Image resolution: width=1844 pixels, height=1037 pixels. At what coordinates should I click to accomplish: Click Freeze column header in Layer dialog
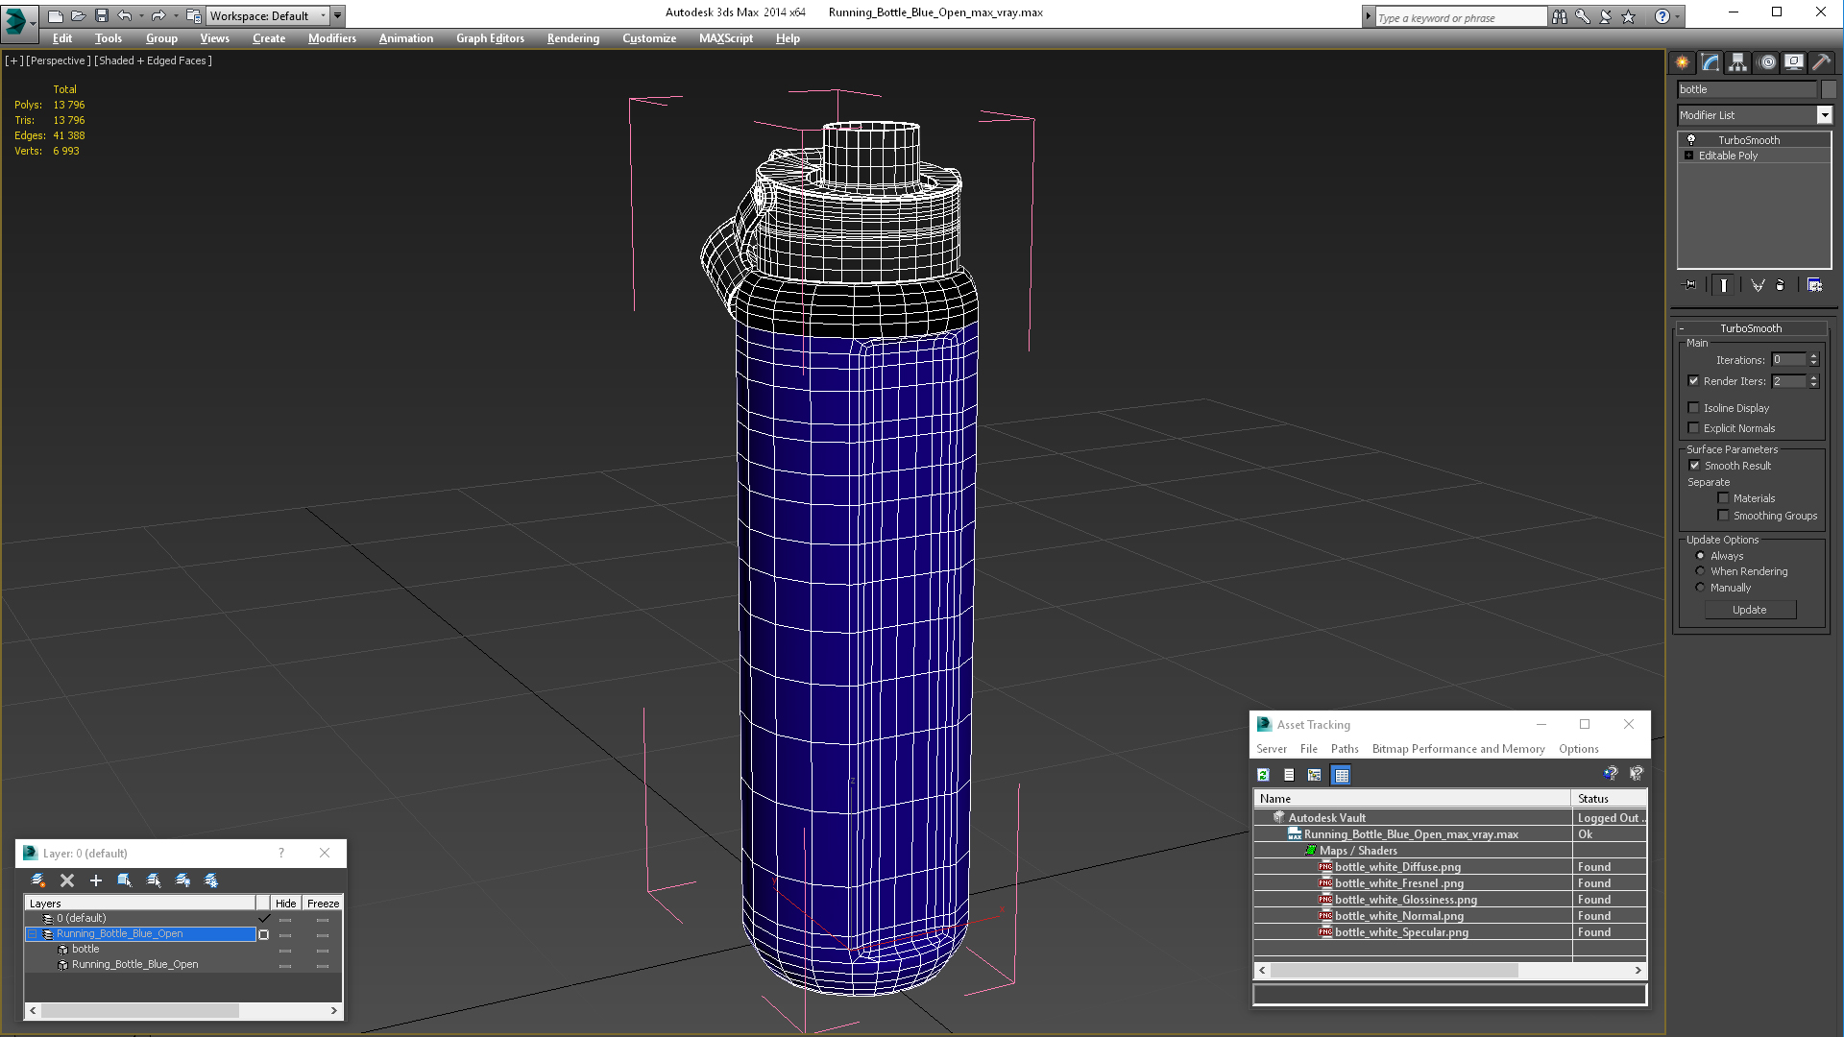[x=323, y=904]
